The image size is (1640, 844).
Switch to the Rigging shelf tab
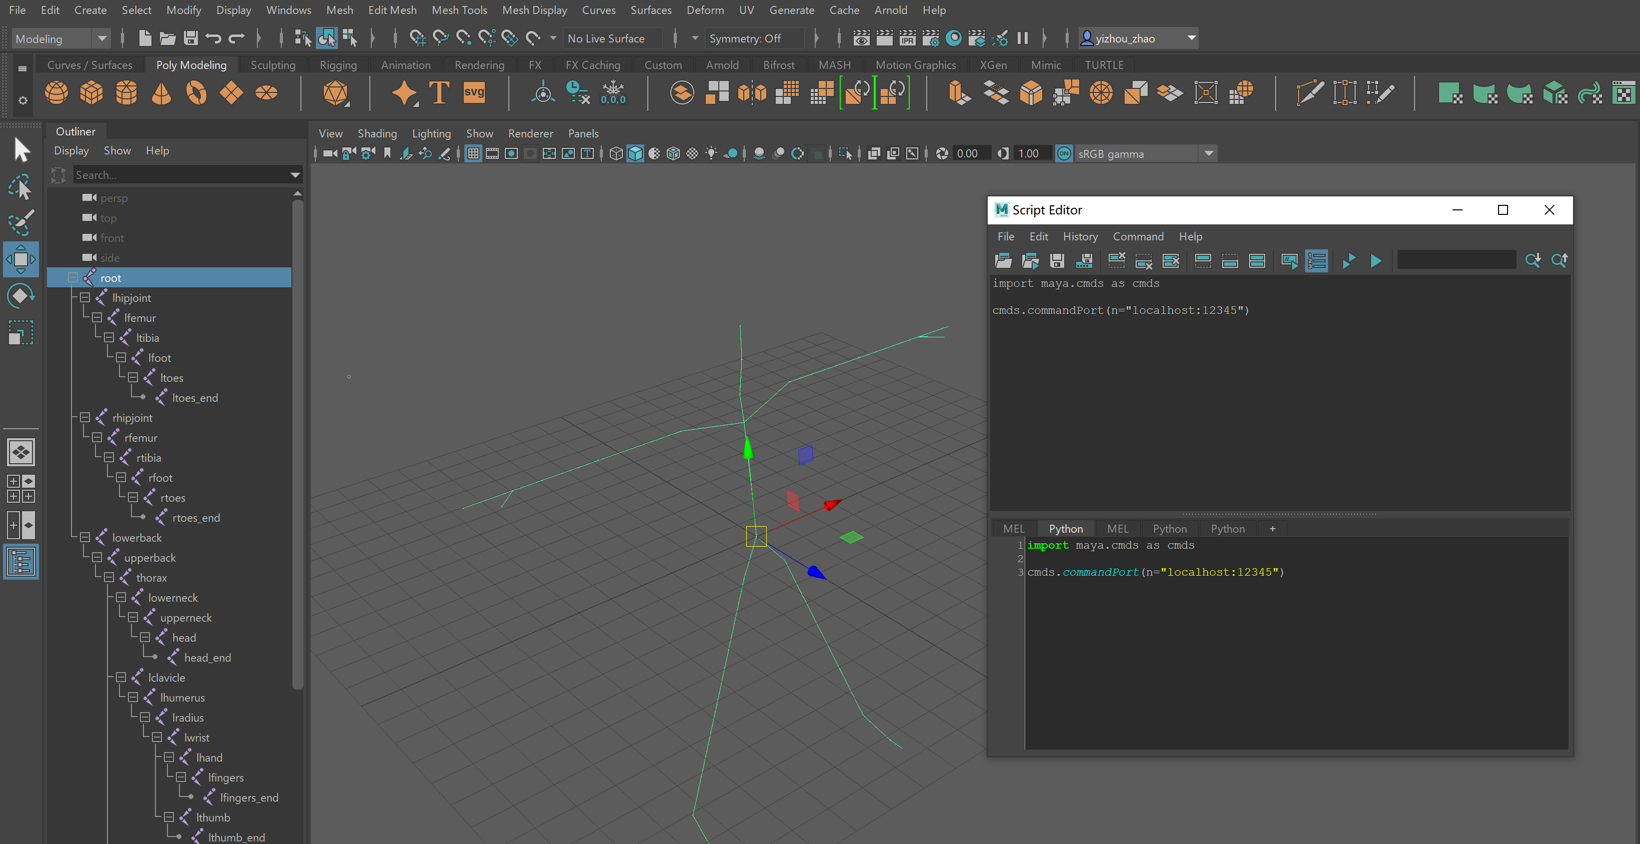(x=337, y=65)
